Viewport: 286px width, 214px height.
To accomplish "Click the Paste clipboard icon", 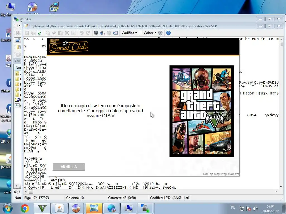I will [x=61, y=33].
